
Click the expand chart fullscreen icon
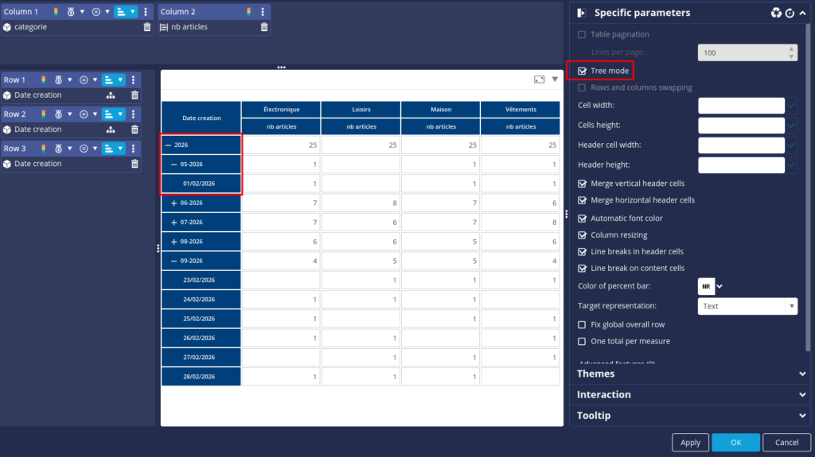539,79
